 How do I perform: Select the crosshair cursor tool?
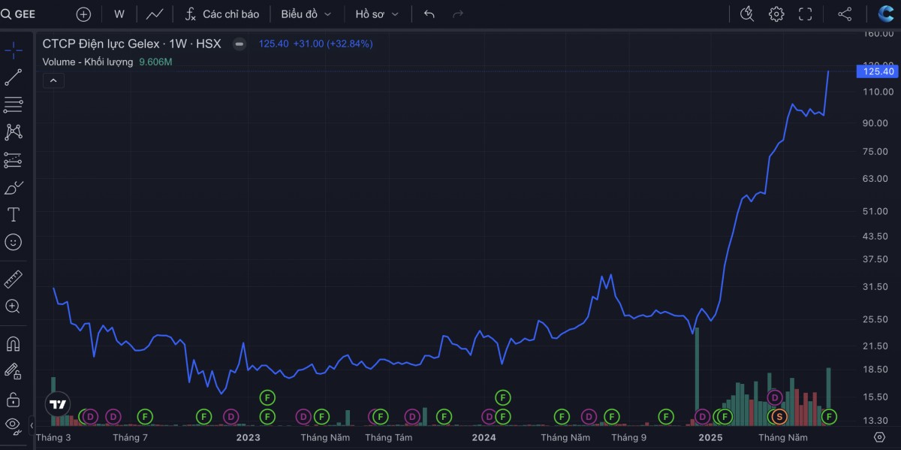(x=13, y=50)
